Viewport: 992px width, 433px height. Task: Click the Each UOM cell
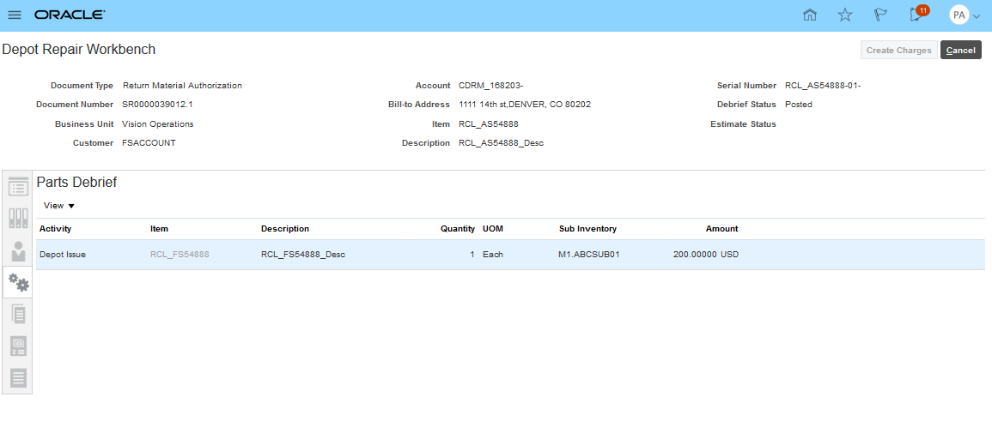point(493,255)
